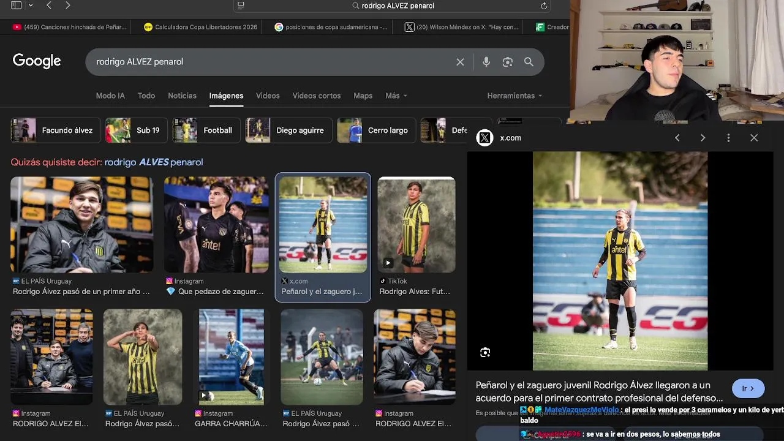
Task: Close the image preview panel
Action: [x=754, y=138]
